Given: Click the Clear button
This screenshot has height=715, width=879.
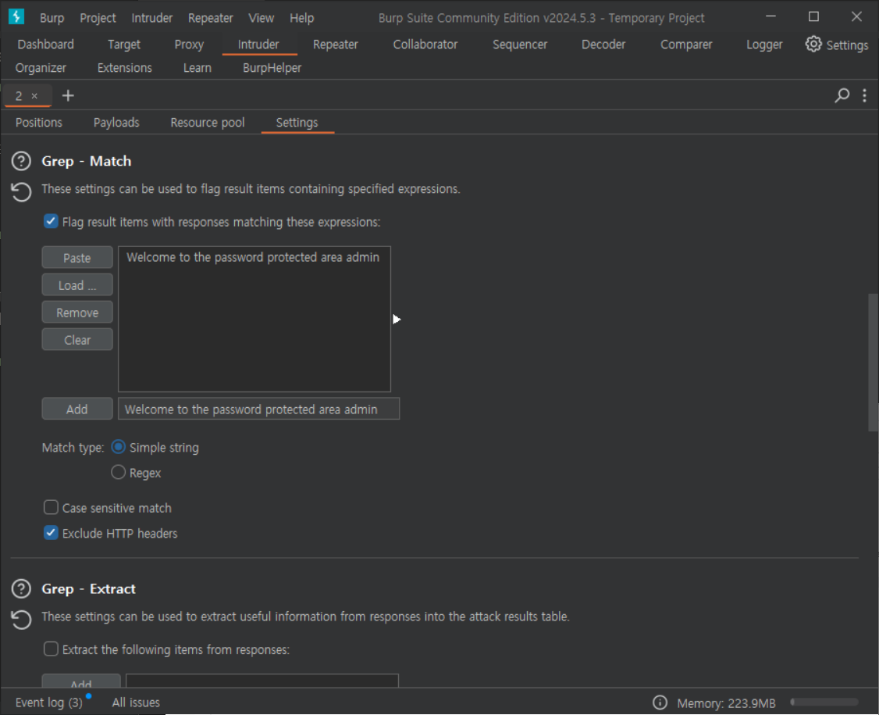Looking at the screenshot, I should (x=77, y=340).
